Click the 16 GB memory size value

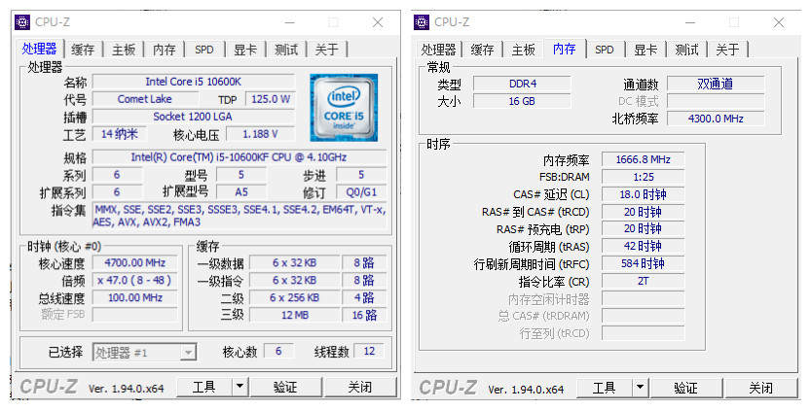point(523,101)
